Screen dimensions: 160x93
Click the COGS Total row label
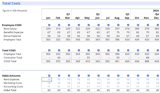coord(10,61)
